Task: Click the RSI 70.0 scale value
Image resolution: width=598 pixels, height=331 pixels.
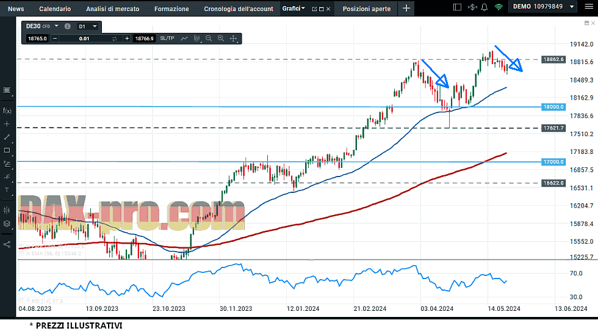Action: coord(576,274)
